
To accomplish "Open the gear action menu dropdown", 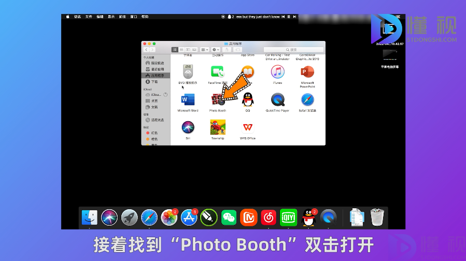I will (x=216, y=50).
